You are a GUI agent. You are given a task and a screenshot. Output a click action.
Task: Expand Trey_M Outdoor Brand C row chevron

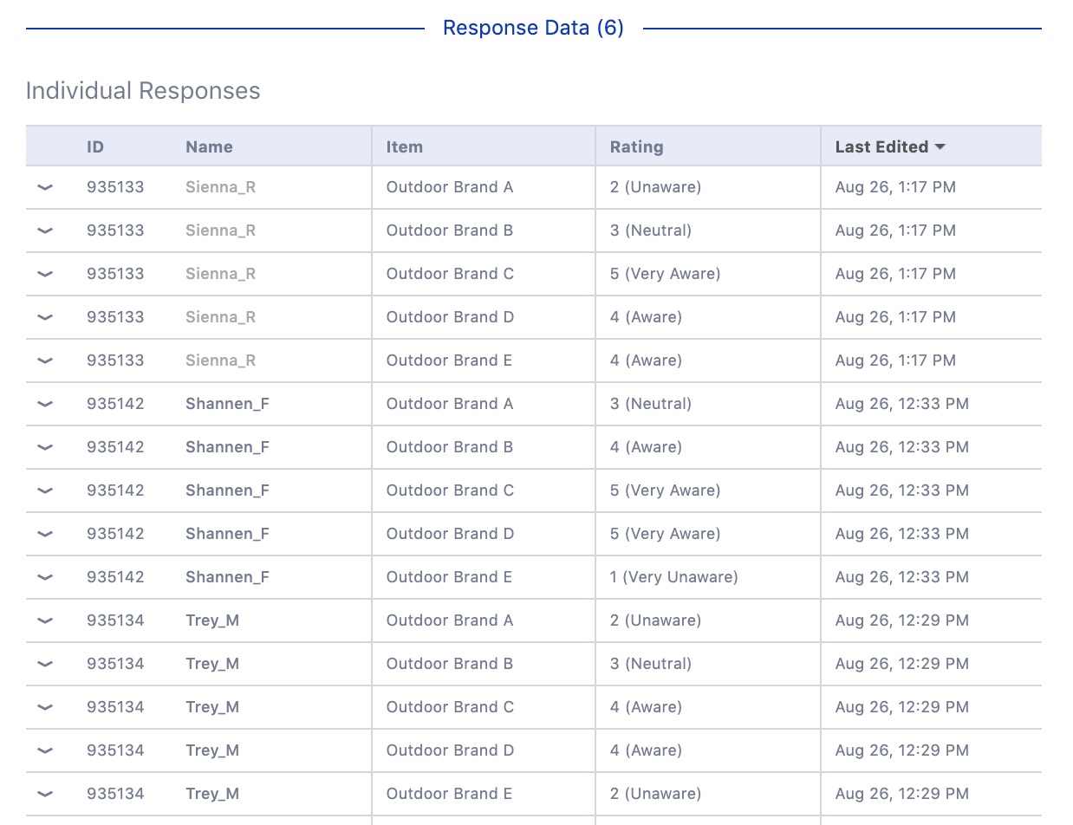pyautogui.click(x=45, y=707)
